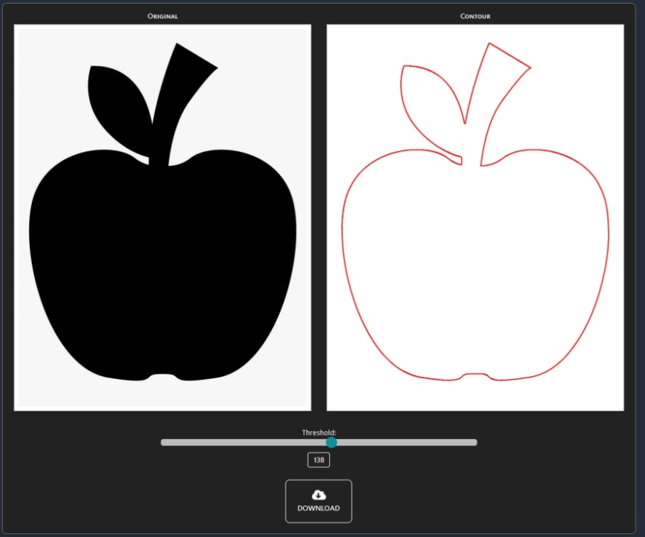This screenshot has height=537, width=645.
Task: Click the slider track left of handle
Action: 245,442
